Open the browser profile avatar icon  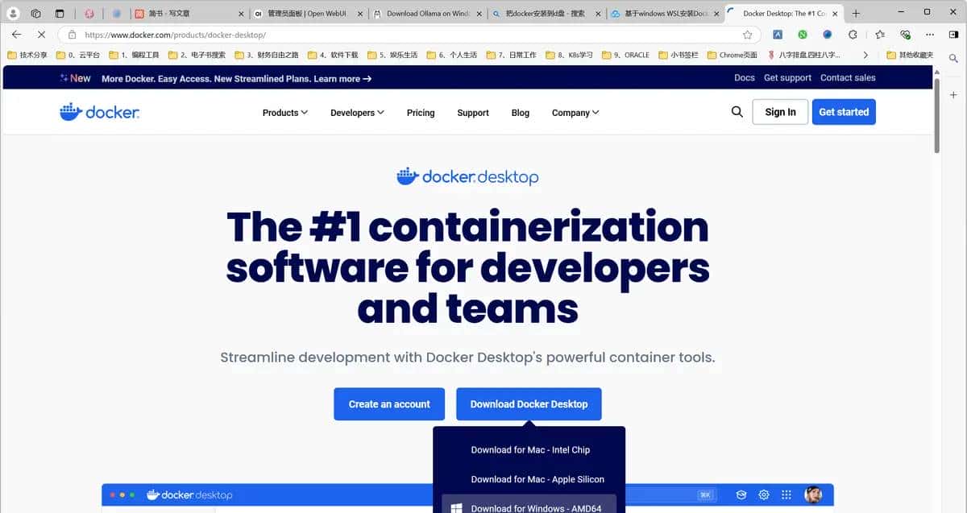[13, 14]
